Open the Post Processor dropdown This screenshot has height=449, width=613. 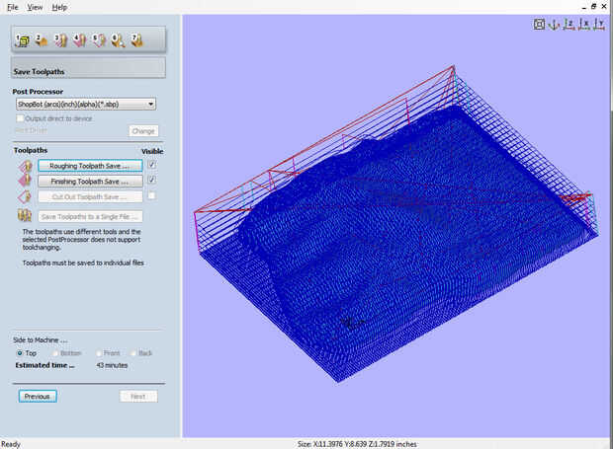pyautogui.click(x=86, y=105)
